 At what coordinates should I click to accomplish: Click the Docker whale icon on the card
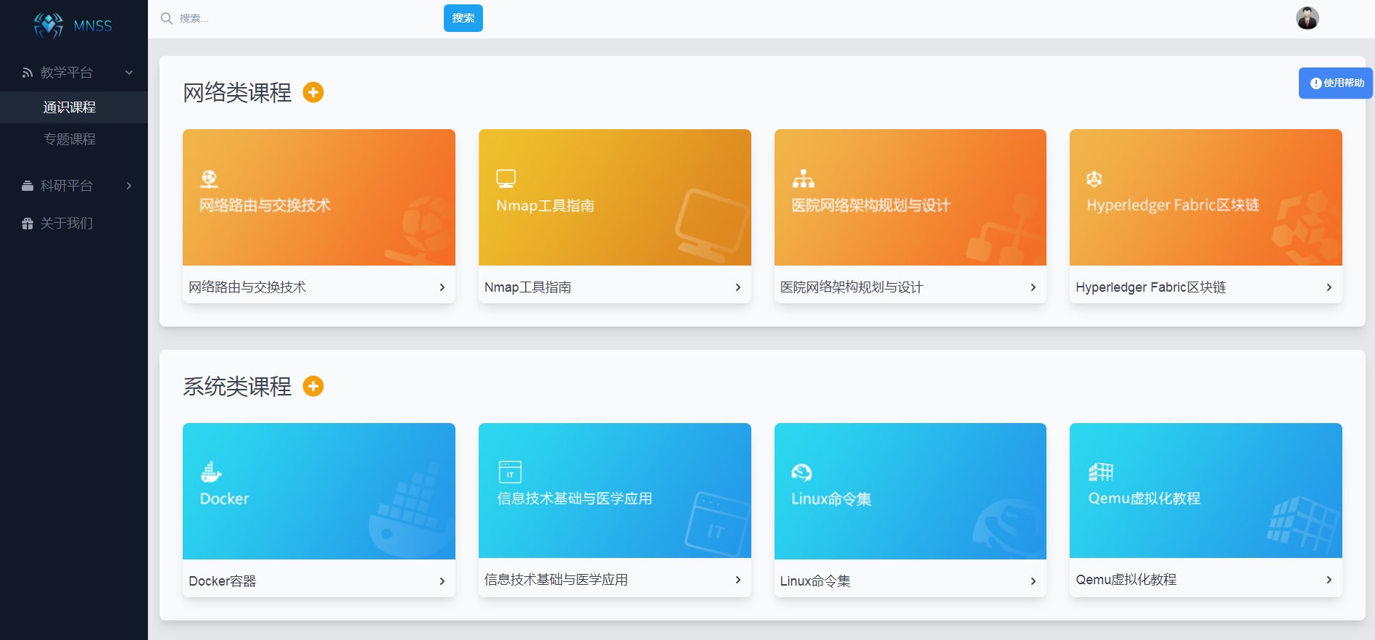coord(210,472)
